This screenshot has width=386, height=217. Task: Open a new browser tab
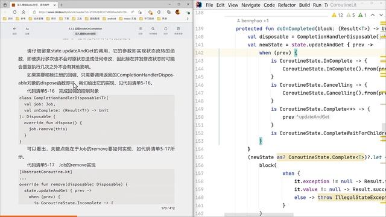click(x=62, y=5)
